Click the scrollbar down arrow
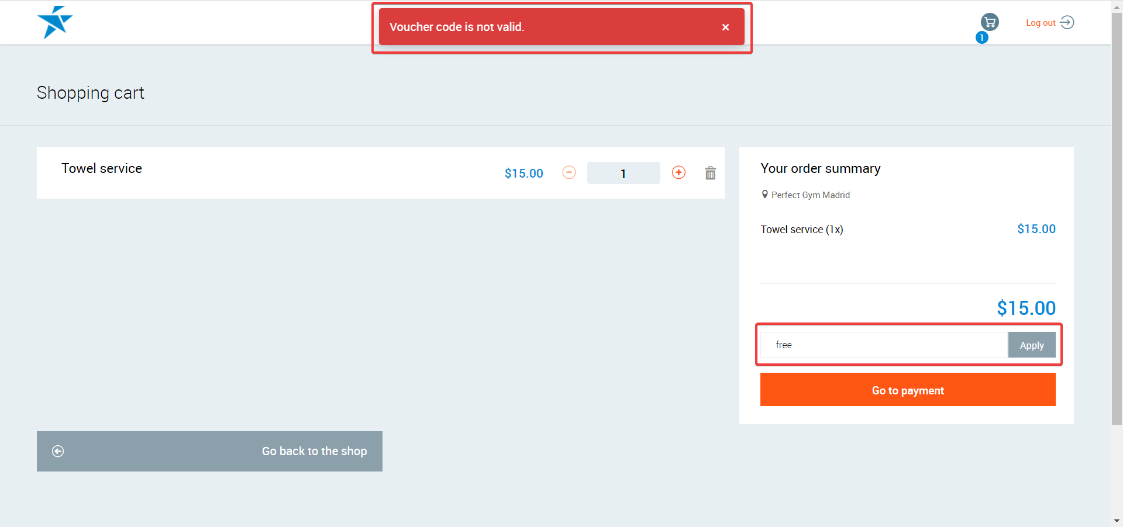This screenshot has height=527, width=1123. tap(1117, 521)
